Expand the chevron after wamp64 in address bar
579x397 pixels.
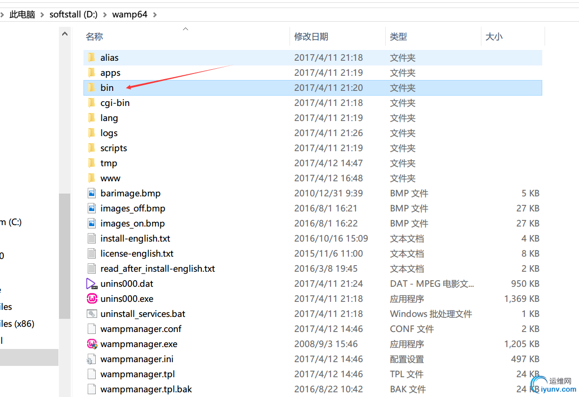(155, 15)
